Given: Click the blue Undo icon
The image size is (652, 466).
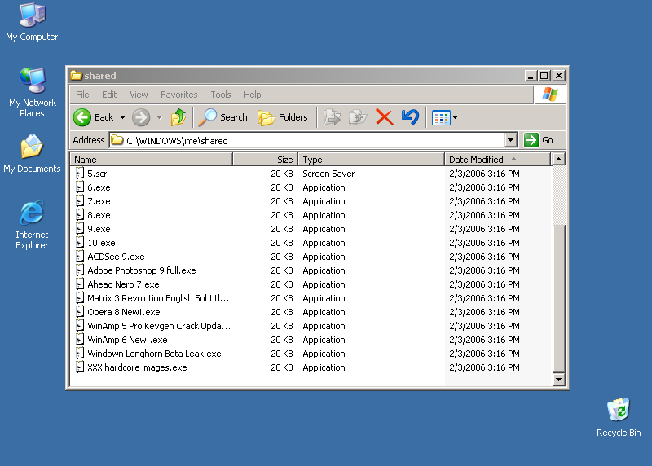Looking at the screenshot, I should (x=410, y=117).
